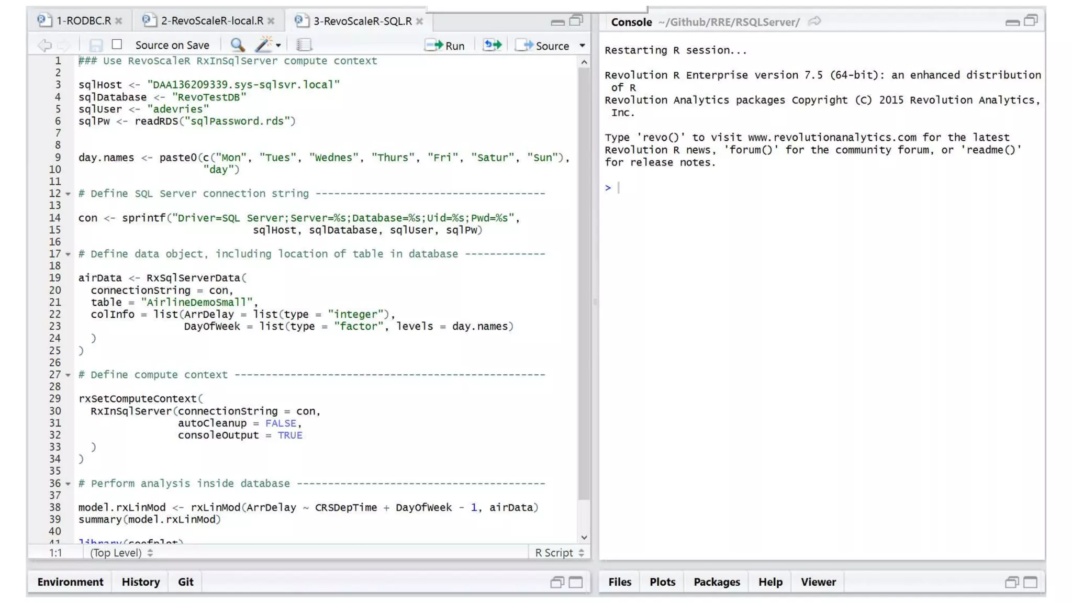Click the Compile Notebook icon
The image size is (1072, 603).
point(304,45)
